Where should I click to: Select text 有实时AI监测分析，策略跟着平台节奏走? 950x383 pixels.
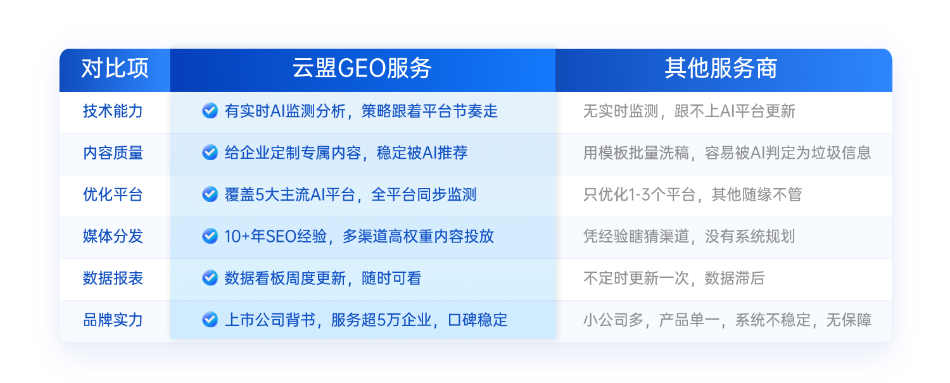(361, 111)
